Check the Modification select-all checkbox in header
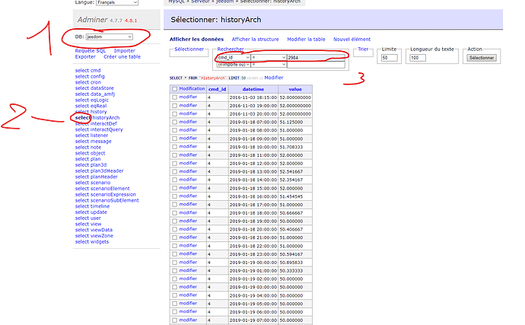The width and height of the screenshot is (525, 325). (x=174, y=89)
